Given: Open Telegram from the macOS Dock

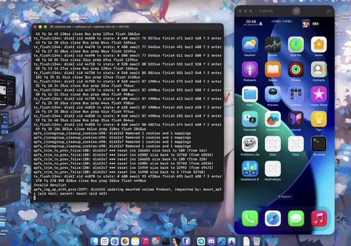Looking at the screenshot, I should click(x=201, y=241).
